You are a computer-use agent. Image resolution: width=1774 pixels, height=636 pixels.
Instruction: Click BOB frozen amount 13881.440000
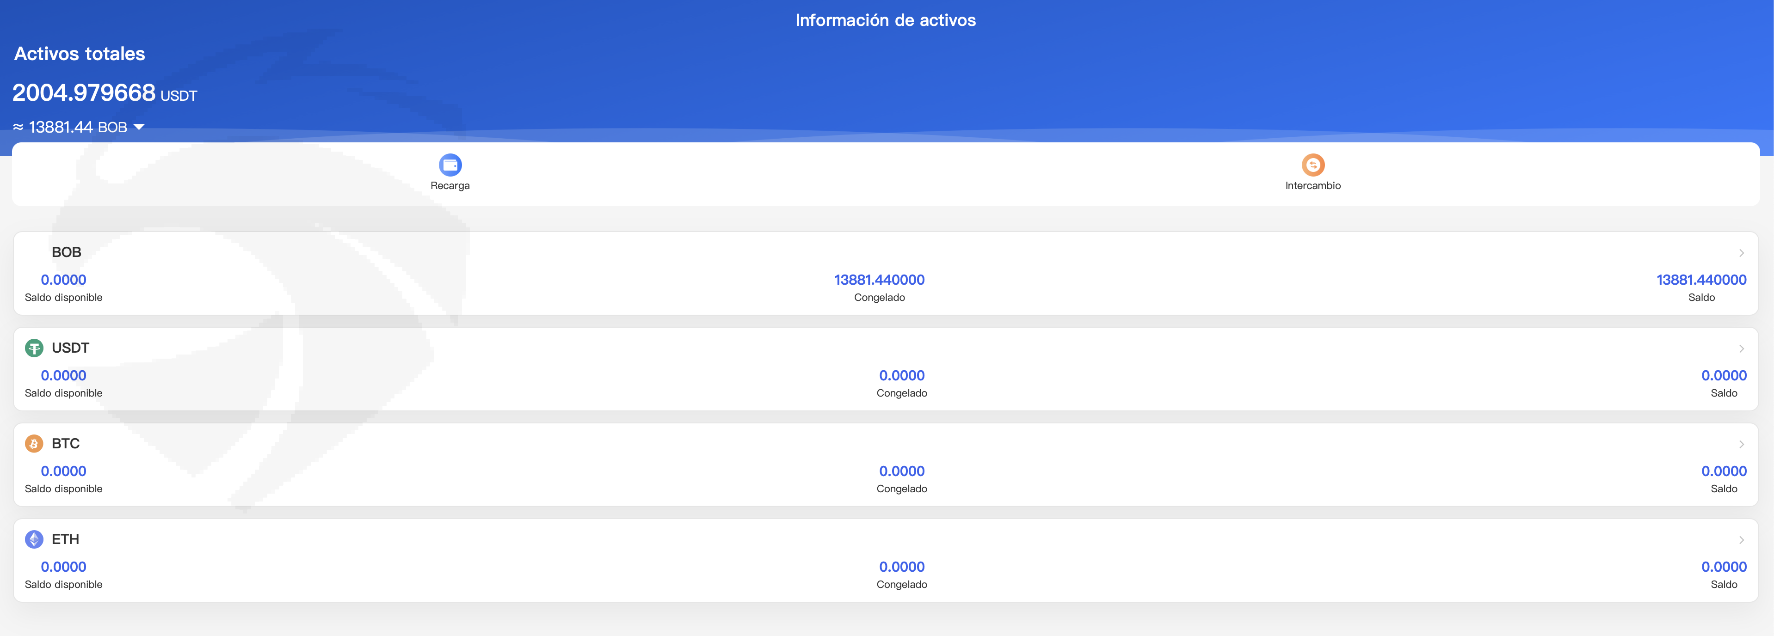[879, 280]
